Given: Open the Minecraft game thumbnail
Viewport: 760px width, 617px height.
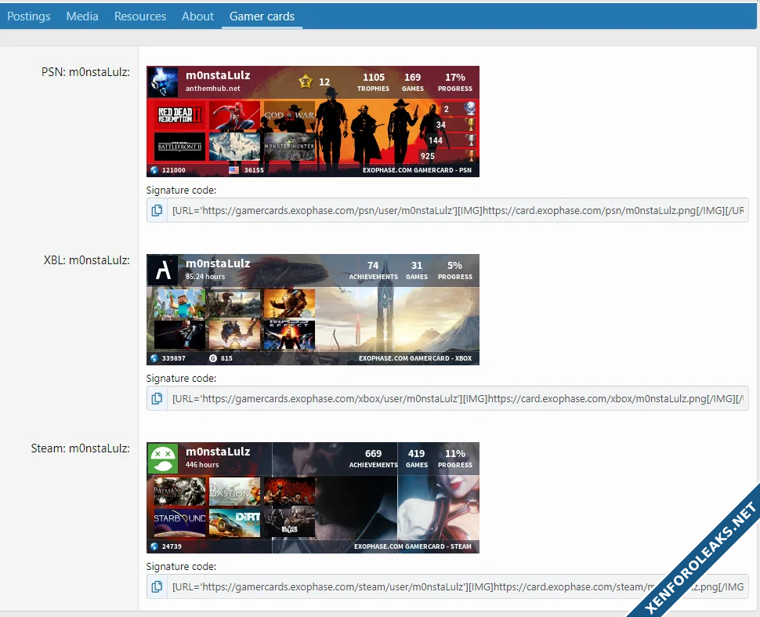Looking at the screenshot, I should pos(179,303).
